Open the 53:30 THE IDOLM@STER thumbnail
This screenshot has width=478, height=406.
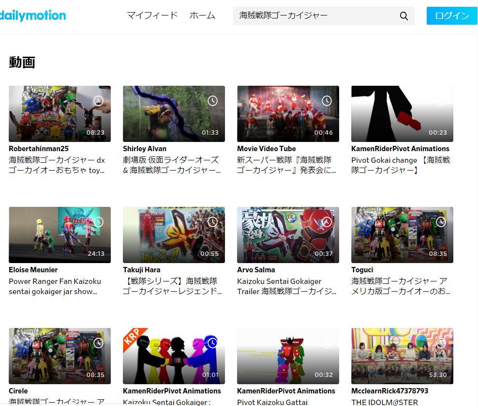402,356
